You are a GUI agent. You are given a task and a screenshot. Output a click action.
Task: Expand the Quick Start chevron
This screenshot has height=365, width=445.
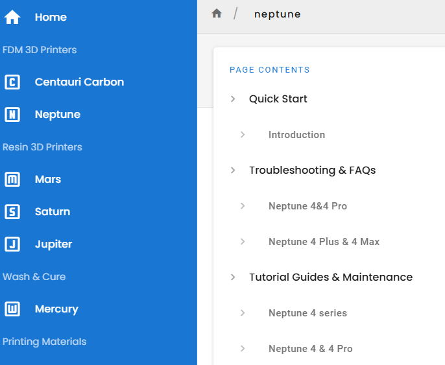click(233, 99)
